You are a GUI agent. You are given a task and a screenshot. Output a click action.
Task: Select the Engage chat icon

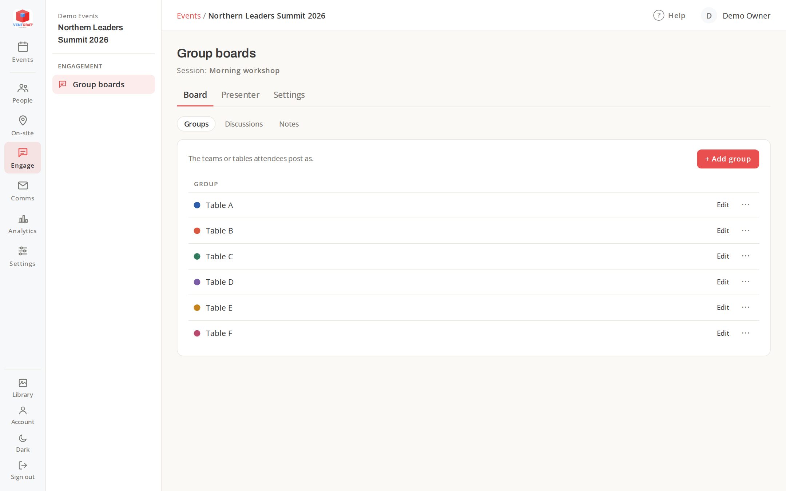coord(23,153)
